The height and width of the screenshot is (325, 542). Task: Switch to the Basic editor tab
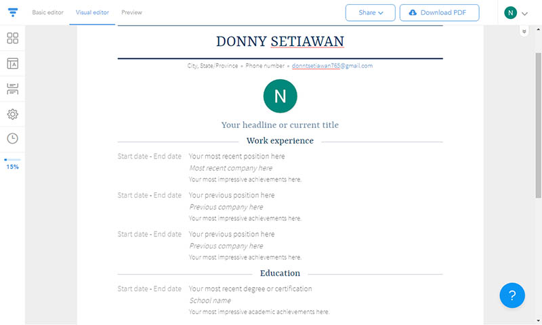pos(49,13)
